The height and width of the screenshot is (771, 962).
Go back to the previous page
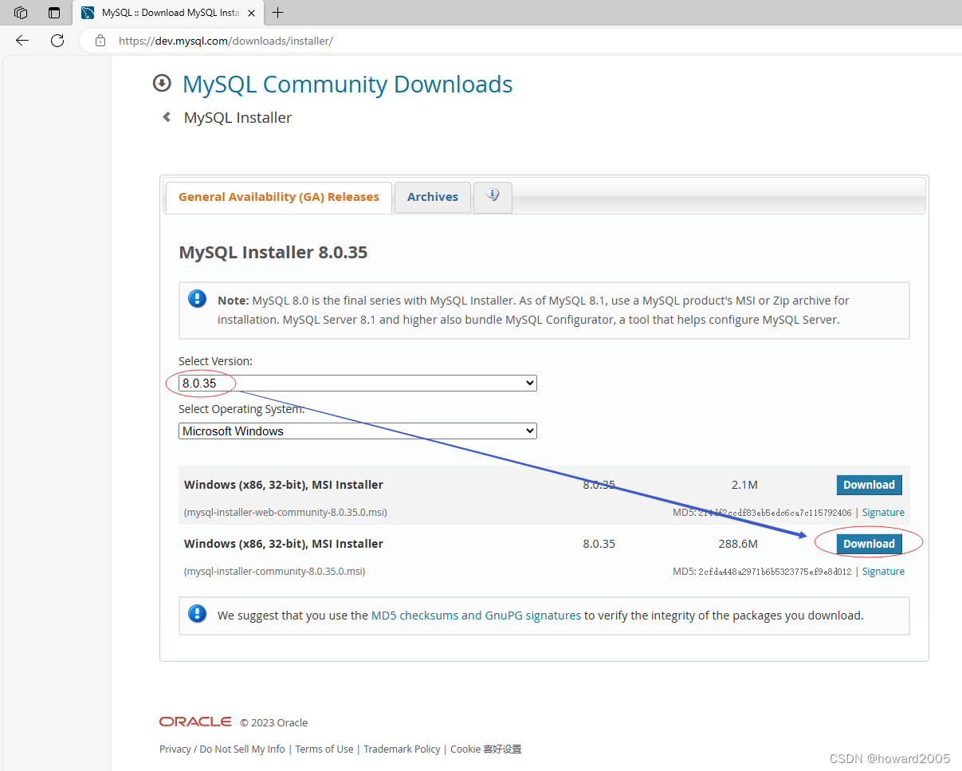tap(22, 41)
